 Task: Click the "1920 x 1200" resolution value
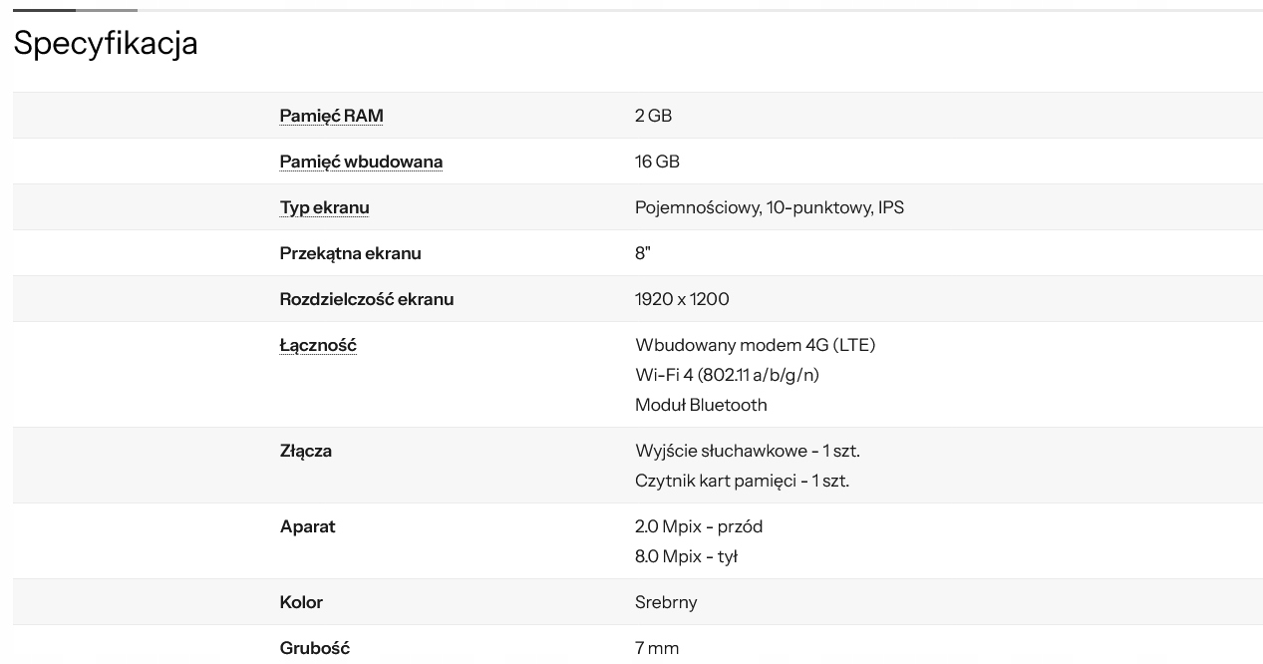682,299
